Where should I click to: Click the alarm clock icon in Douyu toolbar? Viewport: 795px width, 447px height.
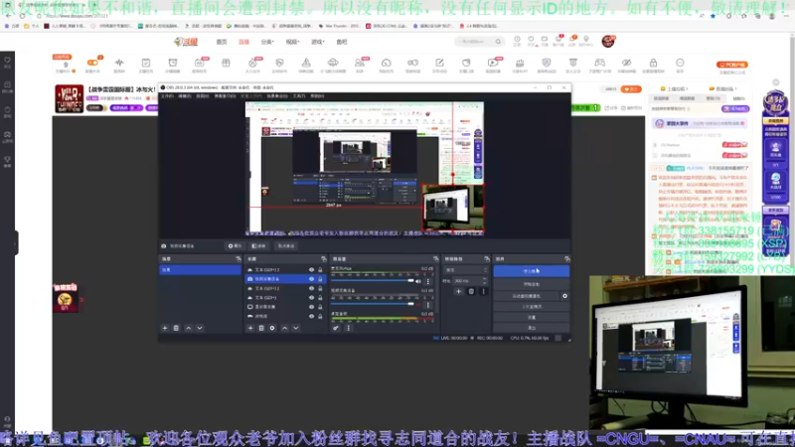pyautogui.click(x=172, y=63)
